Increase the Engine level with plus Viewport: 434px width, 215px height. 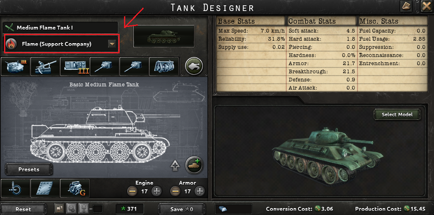tap(157, 191)
